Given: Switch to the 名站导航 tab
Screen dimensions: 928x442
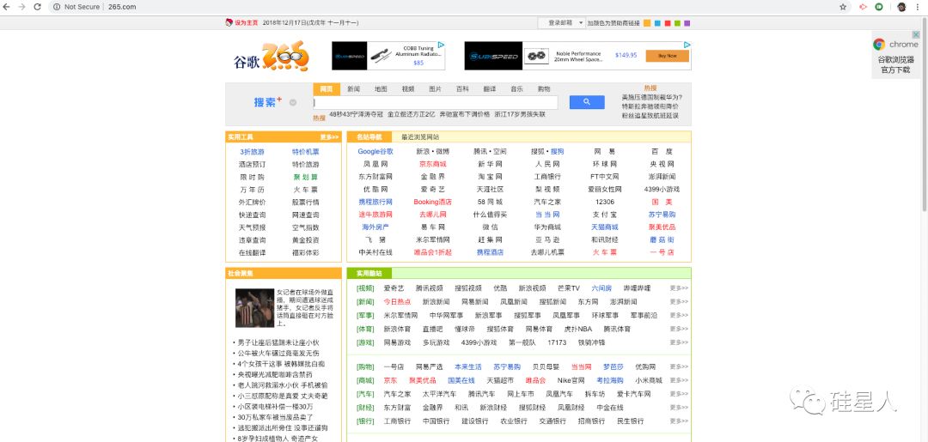Looking at the screenshot, I should 369,137.
